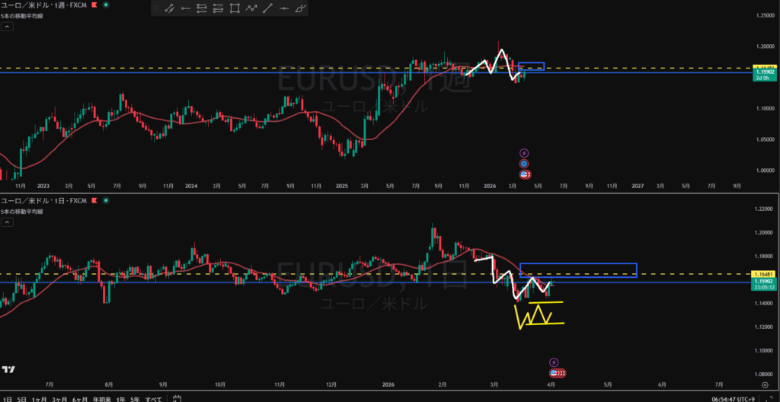Set the time range to 年初来
The image size is (780, 402).
point(100,398)
